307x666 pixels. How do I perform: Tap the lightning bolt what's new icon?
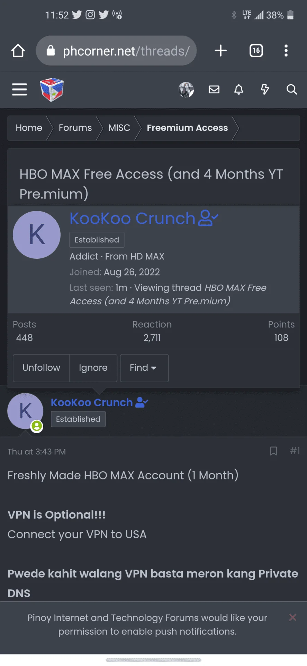click(x=265, y=89)
